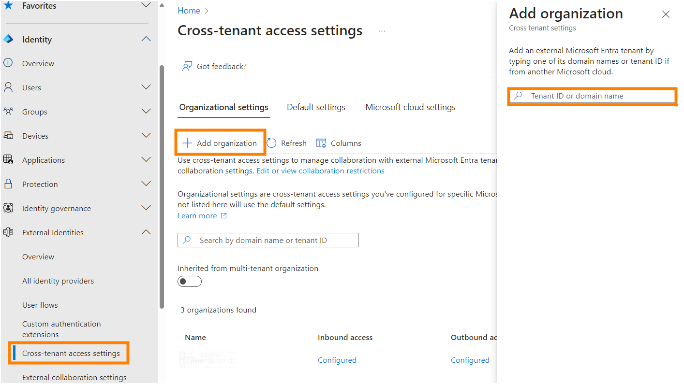684x384 pixels.
Task: Select the Protection icon in sidebar
Action: [8, 184]
